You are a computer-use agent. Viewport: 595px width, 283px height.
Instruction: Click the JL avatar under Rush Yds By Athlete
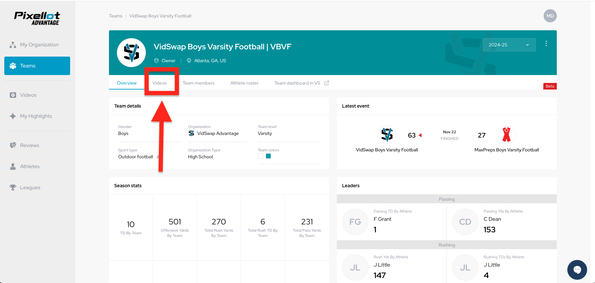[x=355, y=268]
